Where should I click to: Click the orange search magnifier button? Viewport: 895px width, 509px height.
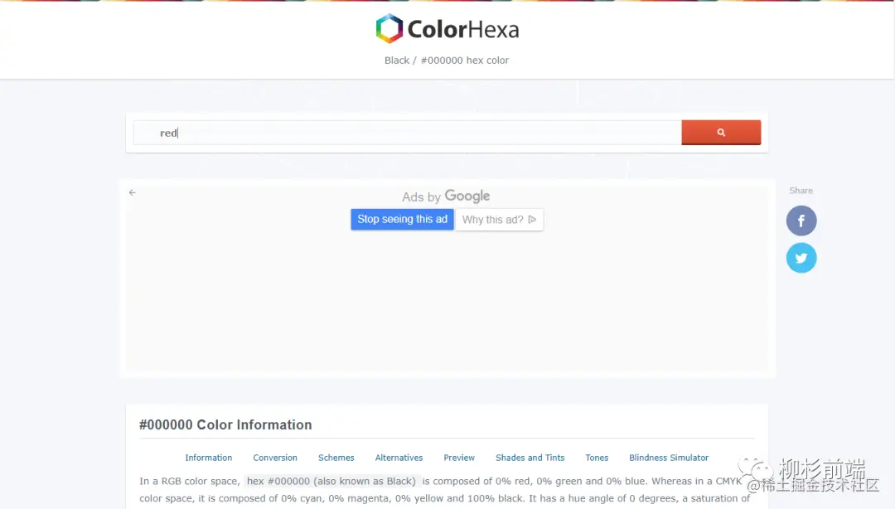tap(721, 133)
